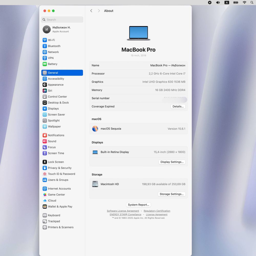Go forward with the right chevron
Image resolution: width=256 pixels, height=256 pixels.
coord(99,11)
